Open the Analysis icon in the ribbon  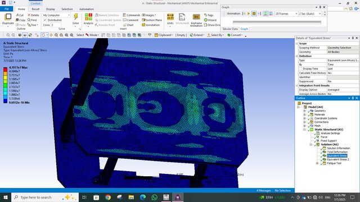point(88,17)
